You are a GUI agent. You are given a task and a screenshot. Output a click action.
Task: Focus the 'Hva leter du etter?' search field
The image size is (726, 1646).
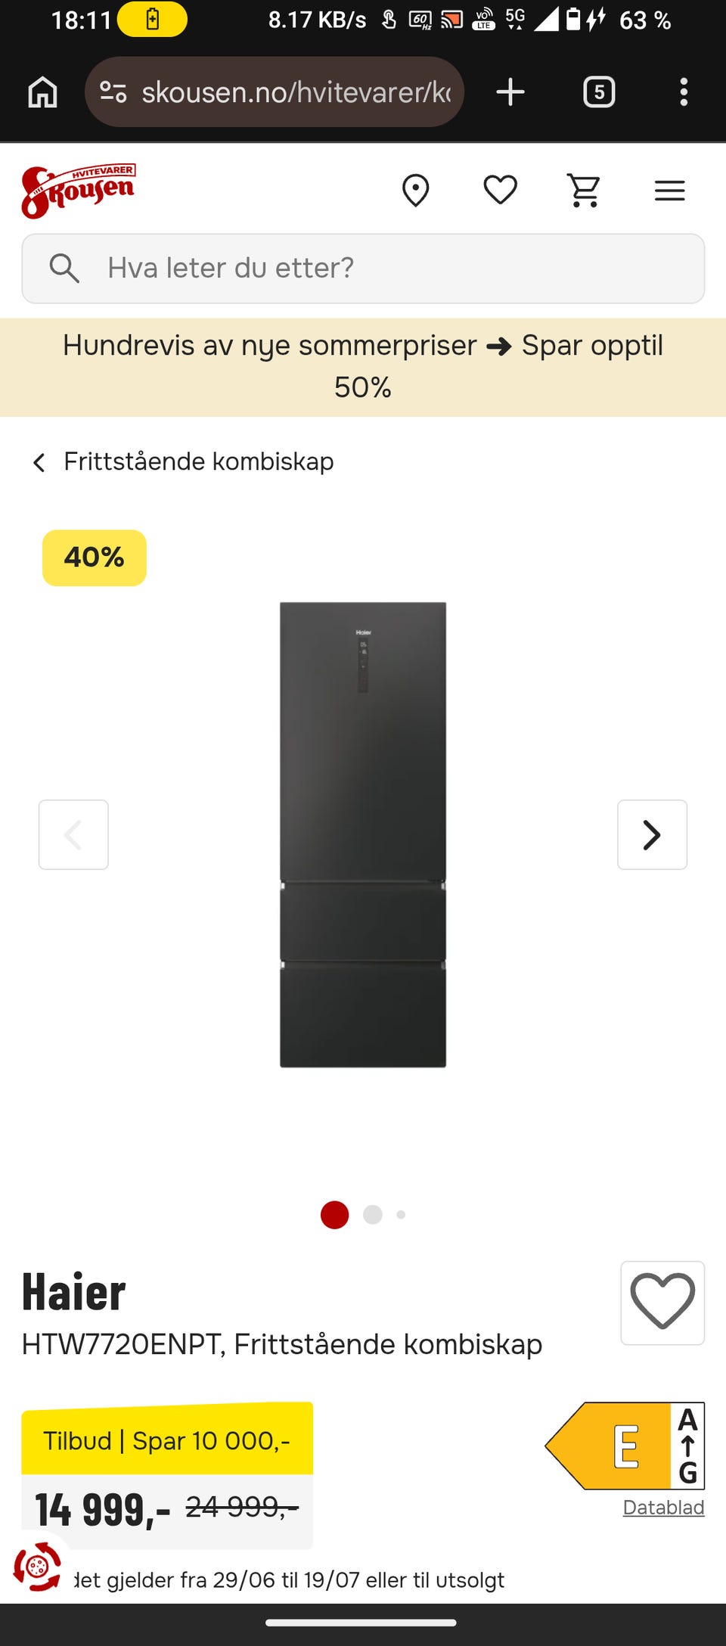pos(363,269)
